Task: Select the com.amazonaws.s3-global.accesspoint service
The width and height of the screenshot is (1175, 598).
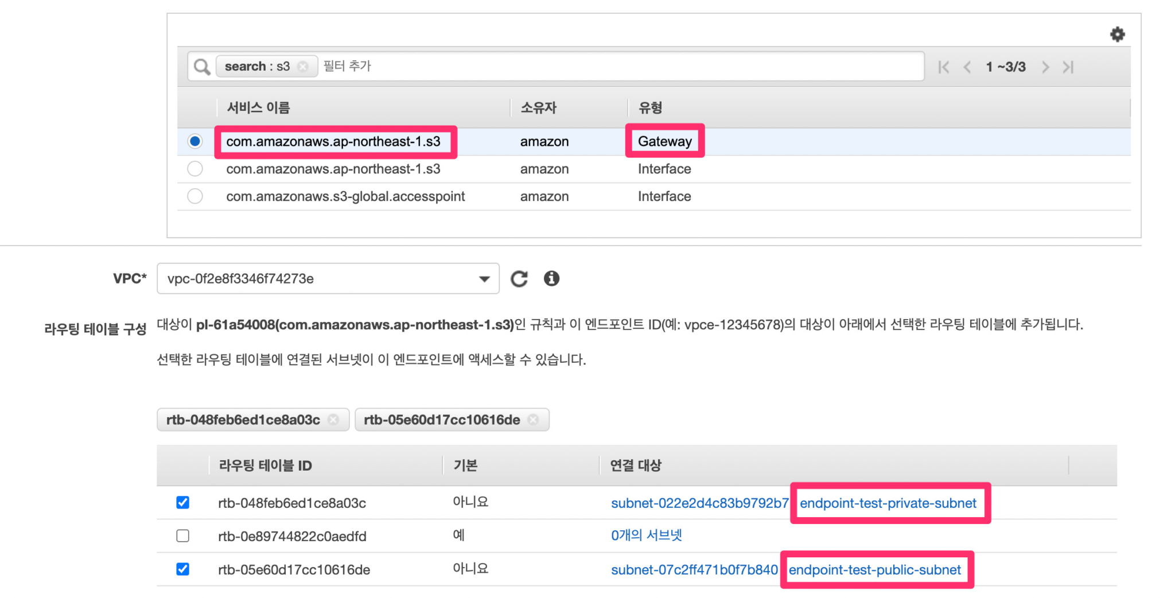Action: pyautogui.click(x=194, y=196)
